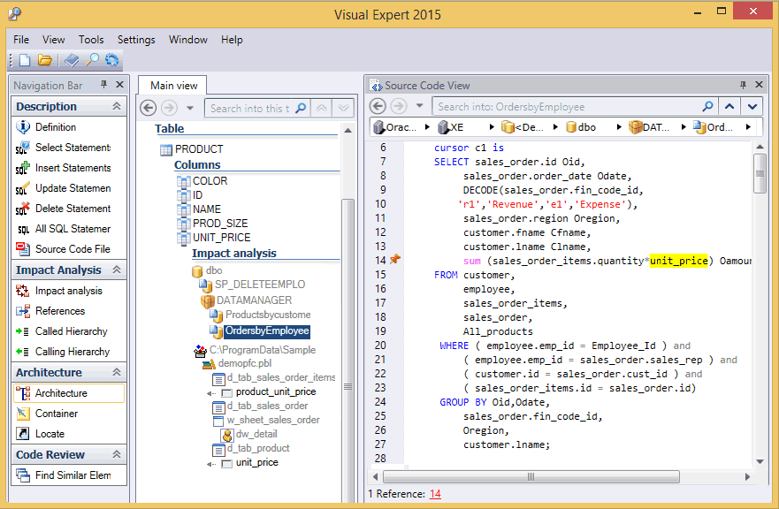
Task: Open the Help menu
Action: click(232, 40)
